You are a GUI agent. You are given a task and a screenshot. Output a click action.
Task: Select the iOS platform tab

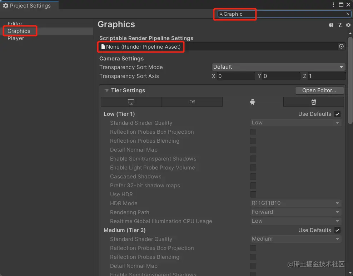click(x=192, y=102)
